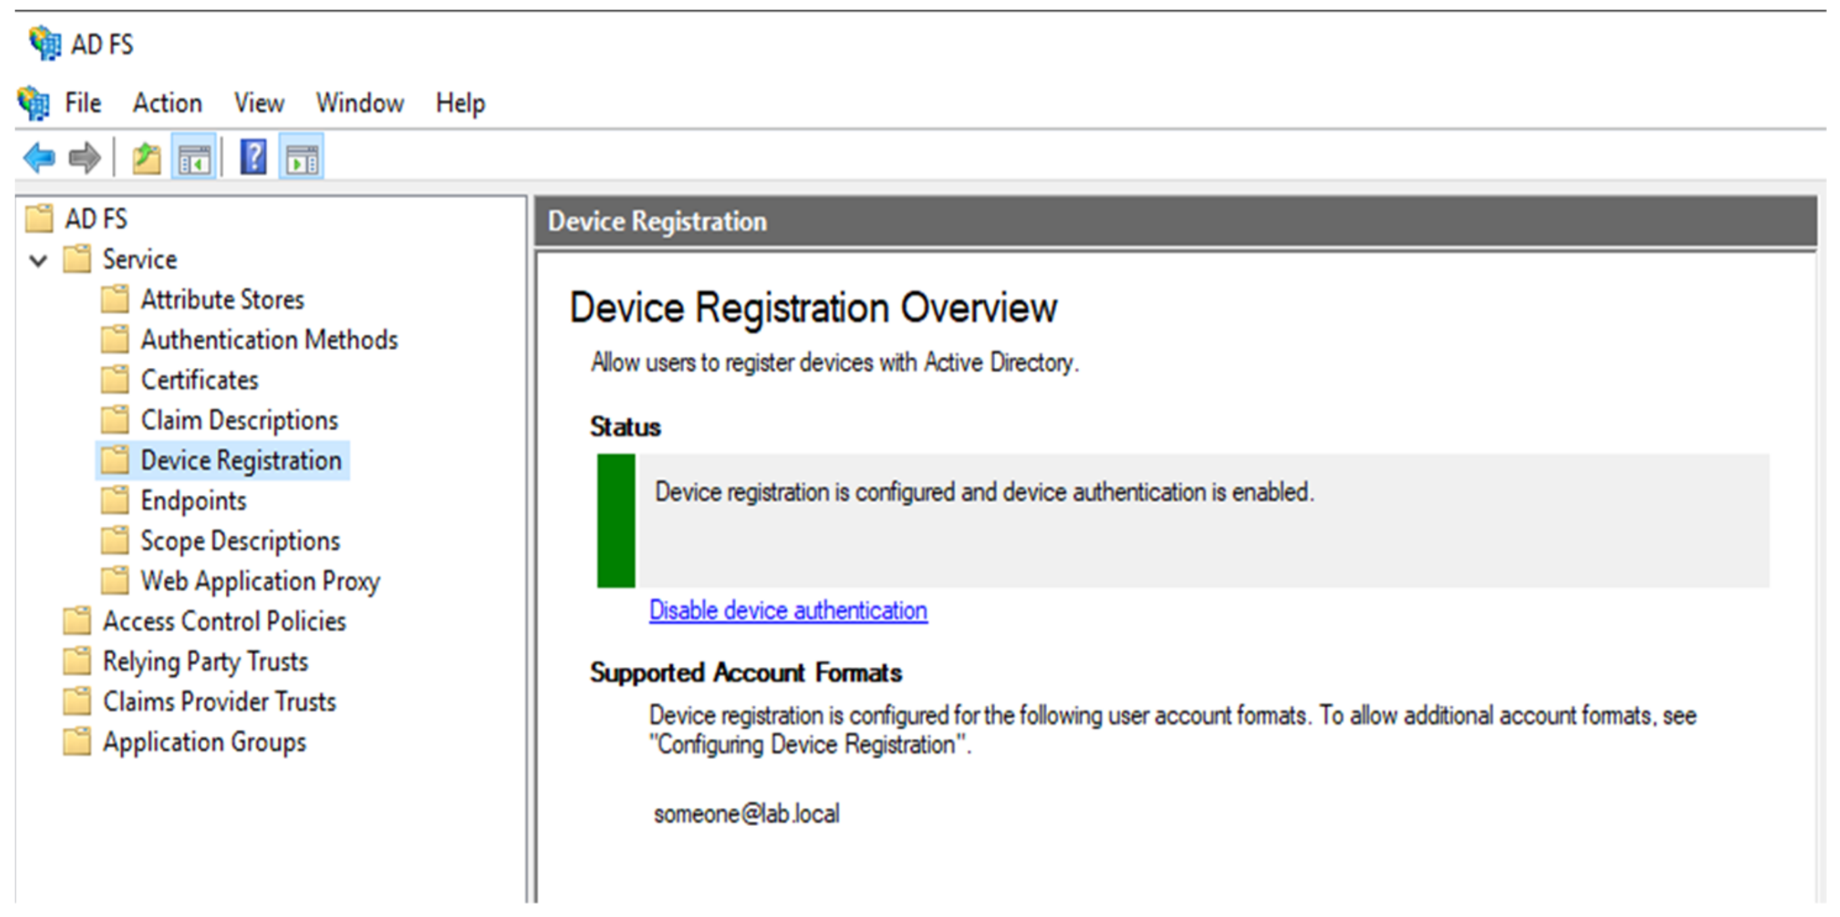This screenshot has width=1840, height=917.
Task: Toggle Show/Hide Console Tree toolbar icon
Action: click(194, 158)
